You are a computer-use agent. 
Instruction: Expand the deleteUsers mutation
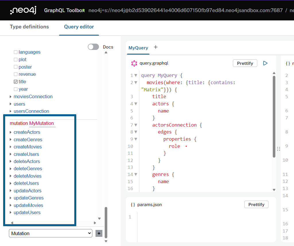pyautogui.click(x=11, y=183)
